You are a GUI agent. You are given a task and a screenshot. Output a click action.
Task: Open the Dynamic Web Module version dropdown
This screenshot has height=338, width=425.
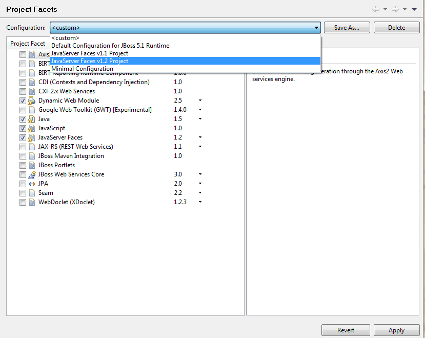(x=200, y=101)
